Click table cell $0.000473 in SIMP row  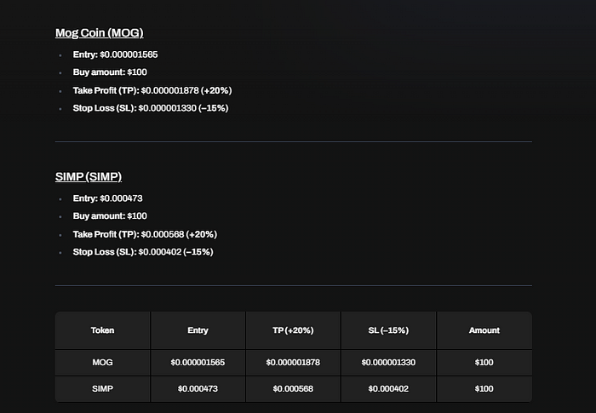[x=198, y=389]
